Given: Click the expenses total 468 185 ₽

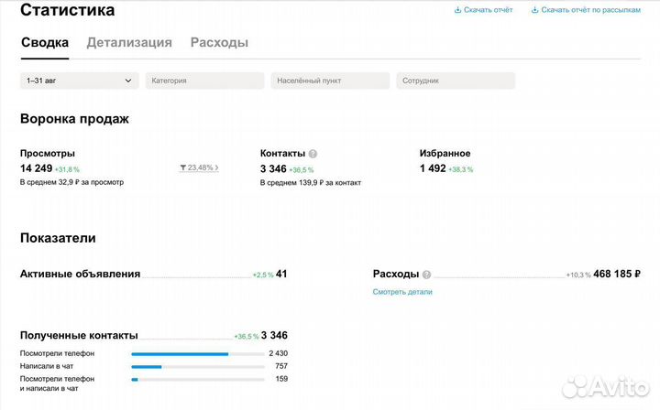Looking at the screenshot, I should click(617, 274).
